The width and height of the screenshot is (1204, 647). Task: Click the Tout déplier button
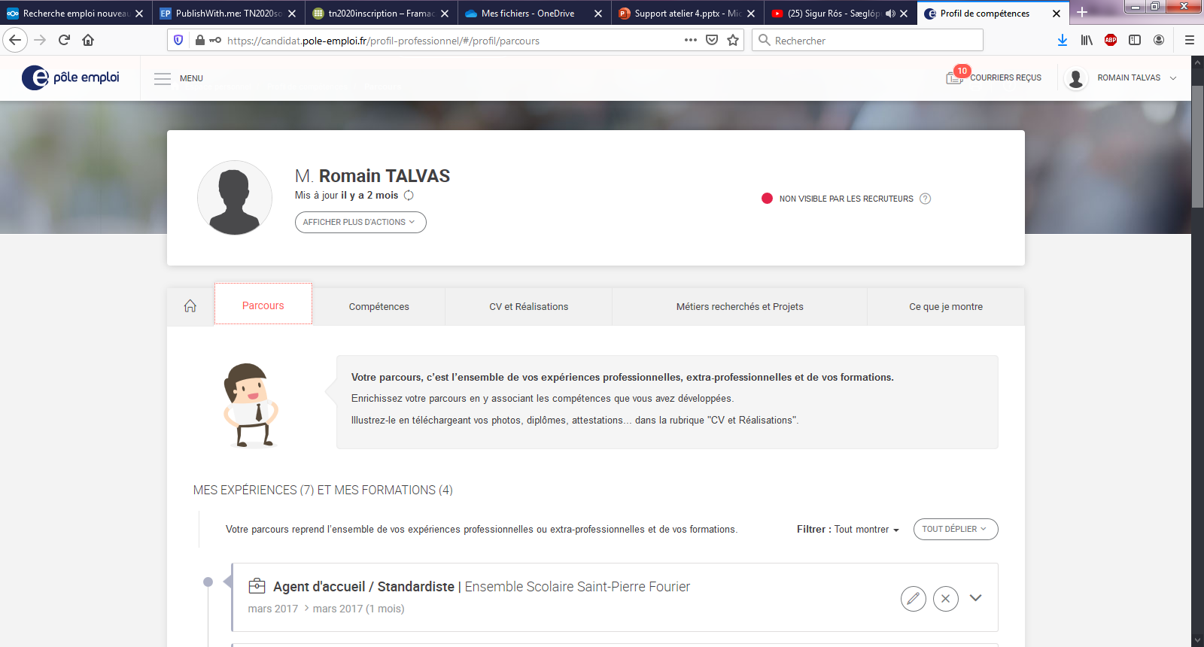[x=955, y=530]
